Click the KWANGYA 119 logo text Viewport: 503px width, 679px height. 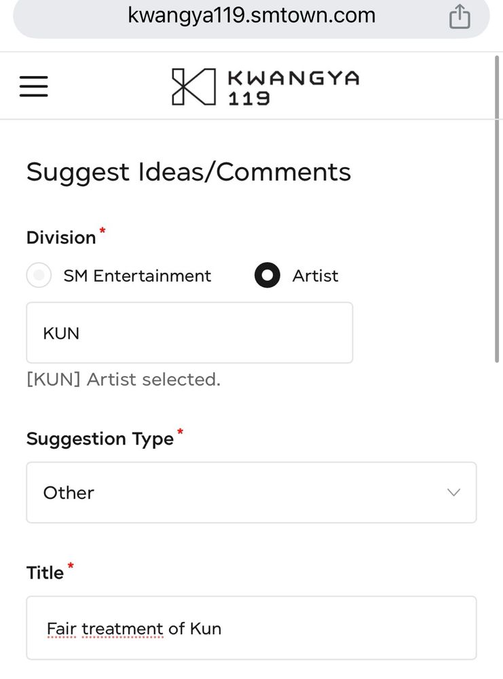[x=293, y=88]
